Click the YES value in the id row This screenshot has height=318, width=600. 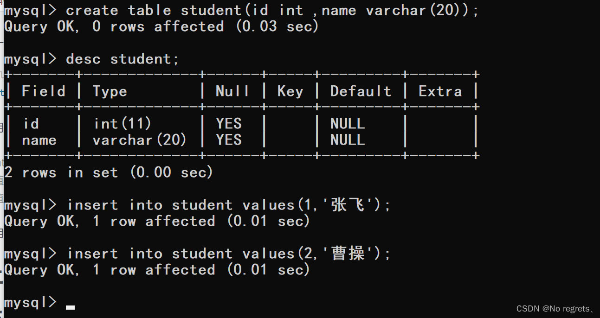pos(229,124)
